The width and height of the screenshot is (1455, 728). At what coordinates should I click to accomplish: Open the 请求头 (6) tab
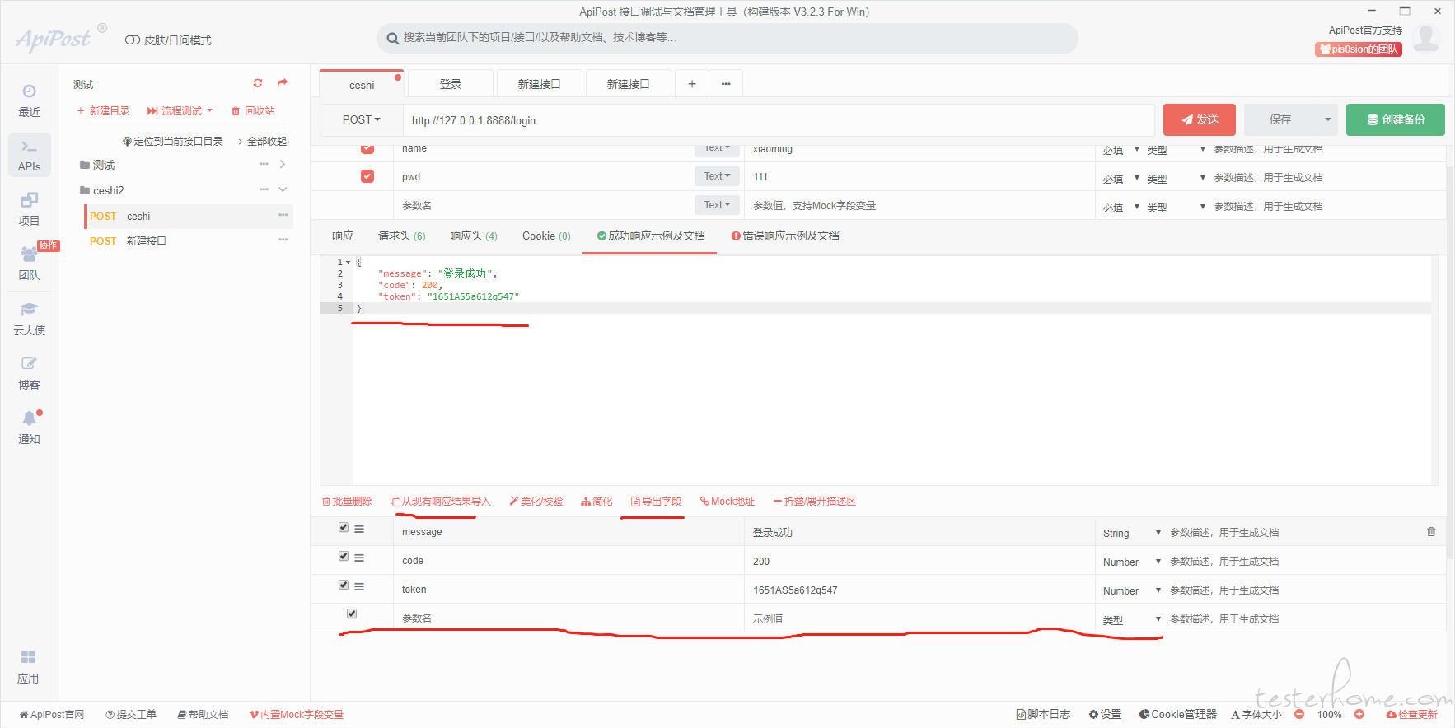click(x=402, y=236)
